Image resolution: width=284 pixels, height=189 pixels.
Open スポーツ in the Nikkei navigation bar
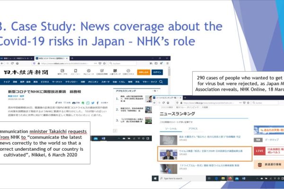coord(105,82)
